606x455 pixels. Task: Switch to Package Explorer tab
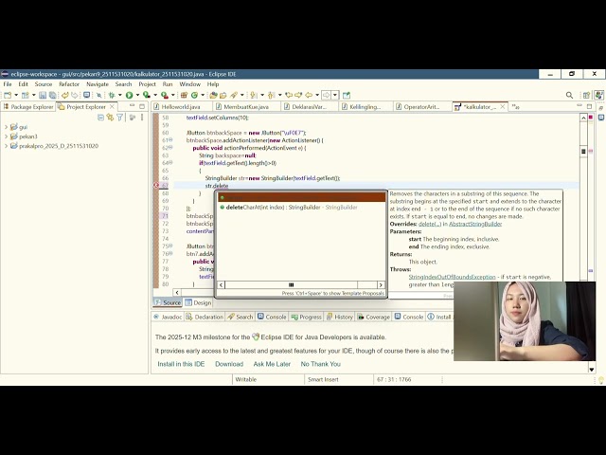point(28,107)
